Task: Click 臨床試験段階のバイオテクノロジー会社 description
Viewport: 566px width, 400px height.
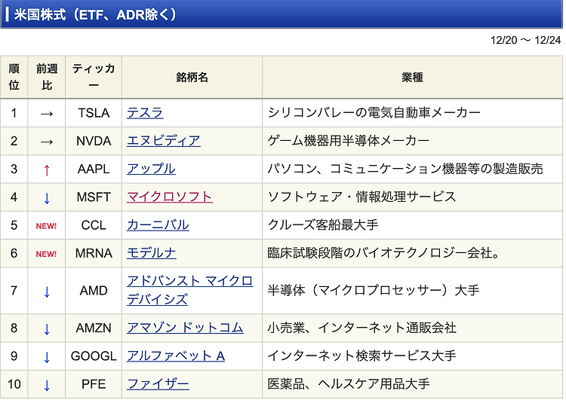Action: [383, 253]
